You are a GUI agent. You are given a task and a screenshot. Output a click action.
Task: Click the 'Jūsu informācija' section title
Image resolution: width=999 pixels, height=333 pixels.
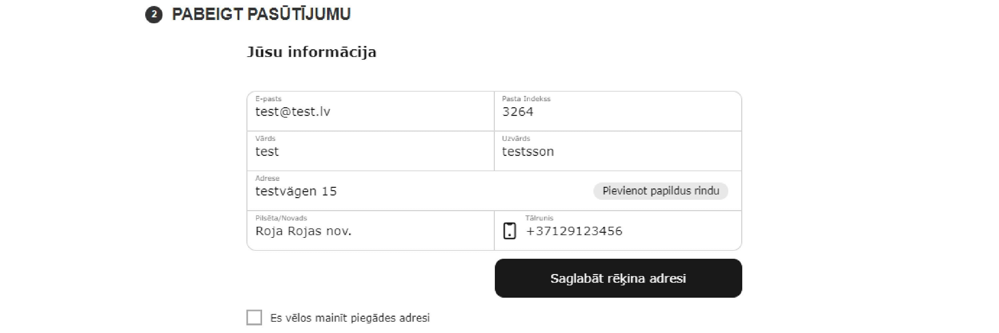(312, 52)
